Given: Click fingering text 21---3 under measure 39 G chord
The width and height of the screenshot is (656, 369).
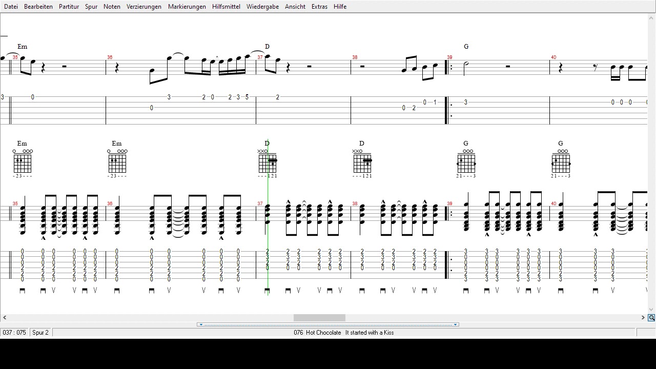Looking at the screenshot, I should click(x=466, y=176).
